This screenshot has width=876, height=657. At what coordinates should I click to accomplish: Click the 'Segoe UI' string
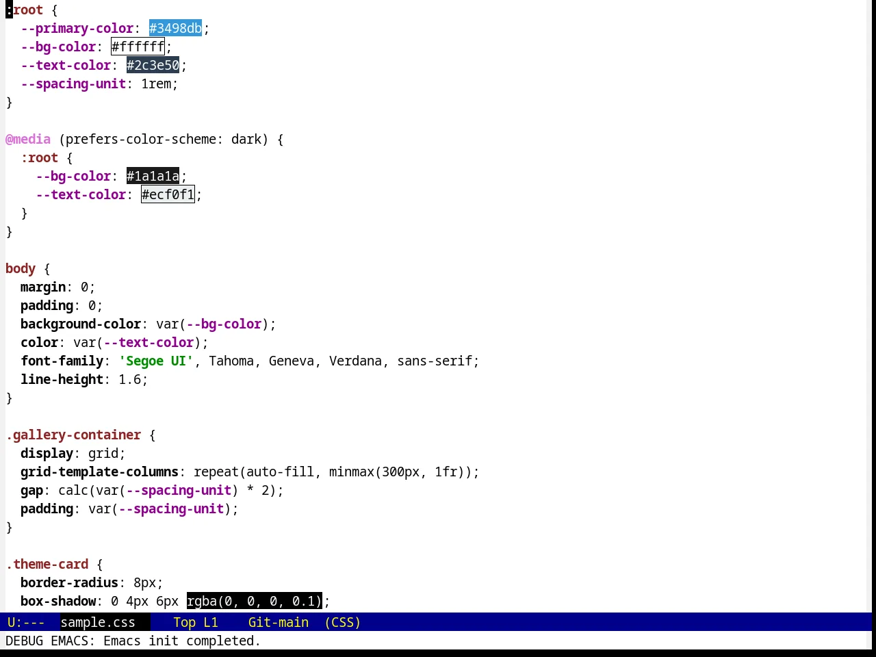156,361
